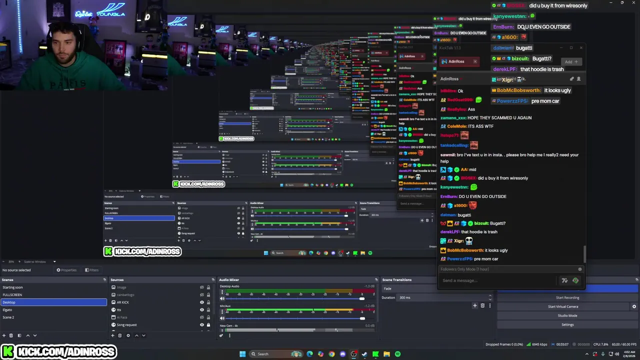This screenshot has height=360, width=640.
Task: Undock the Sources panel
Action: point(213,279)
